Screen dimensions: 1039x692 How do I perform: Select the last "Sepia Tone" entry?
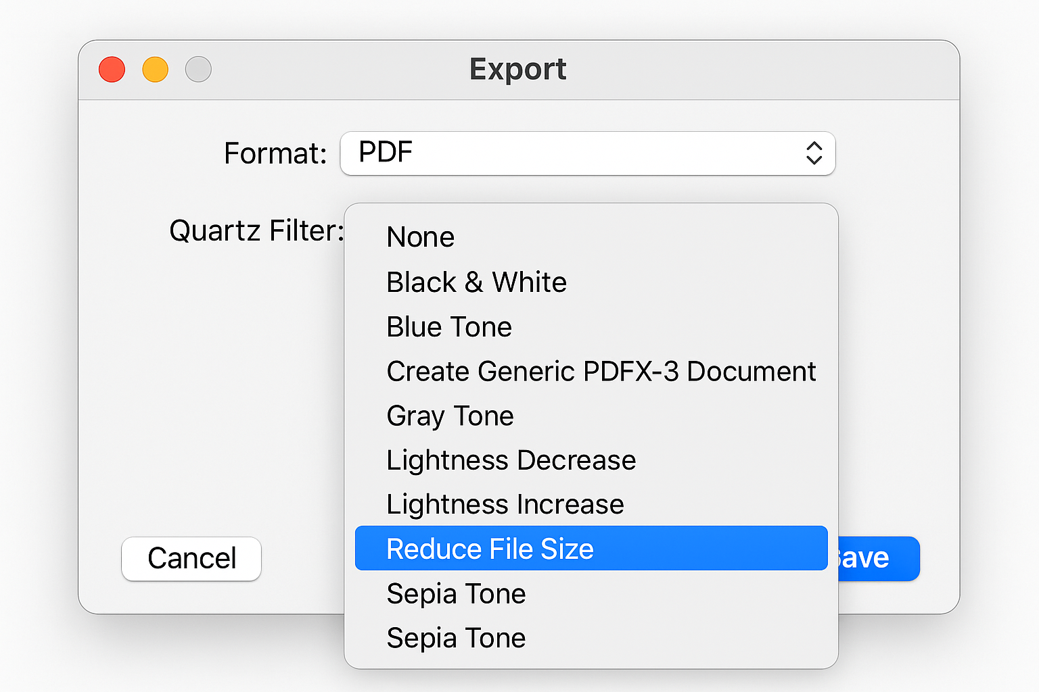[x=456, y=638]
